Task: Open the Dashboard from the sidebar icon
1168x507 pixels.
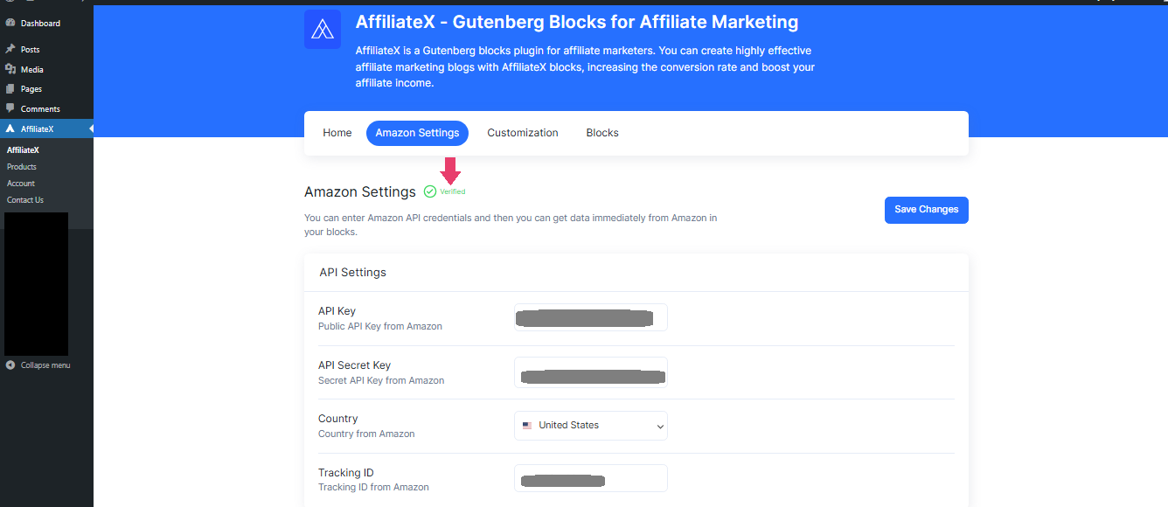Action: (x=11, y=22)
